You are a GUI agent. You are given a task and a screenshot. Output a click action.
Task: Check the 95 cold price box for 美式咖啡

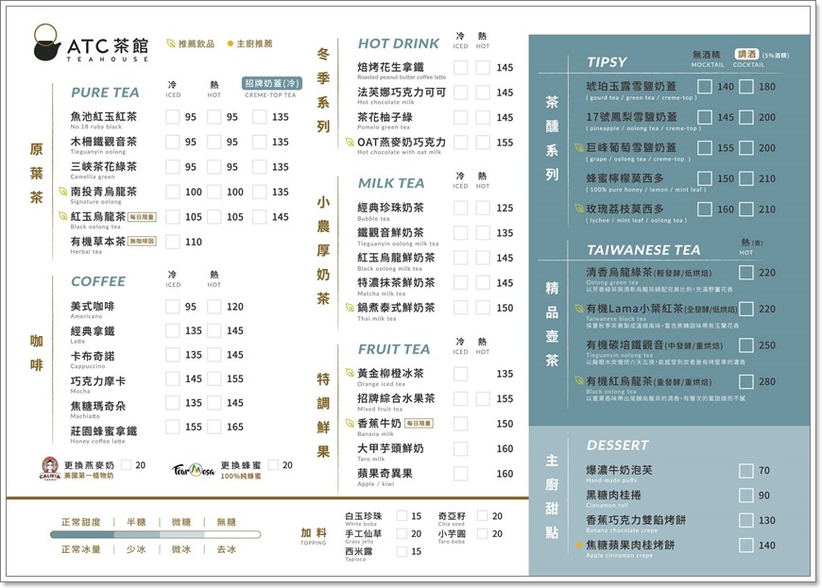(172, 305)
